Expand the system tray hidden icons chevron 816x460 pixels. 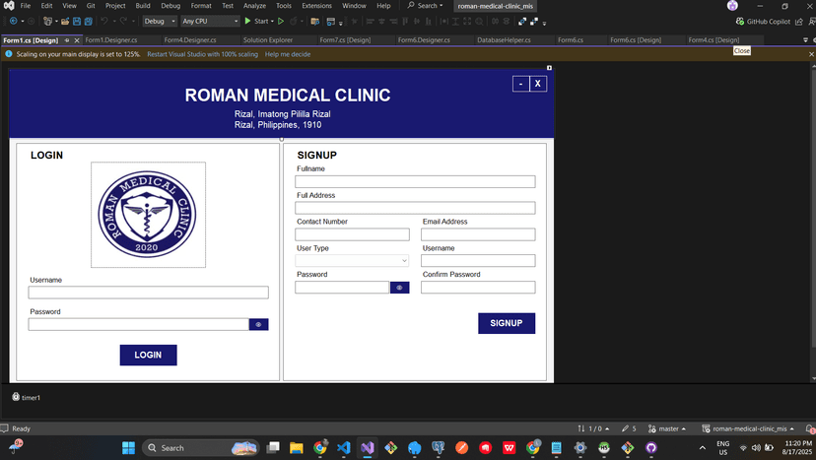(x=703, y=447)
